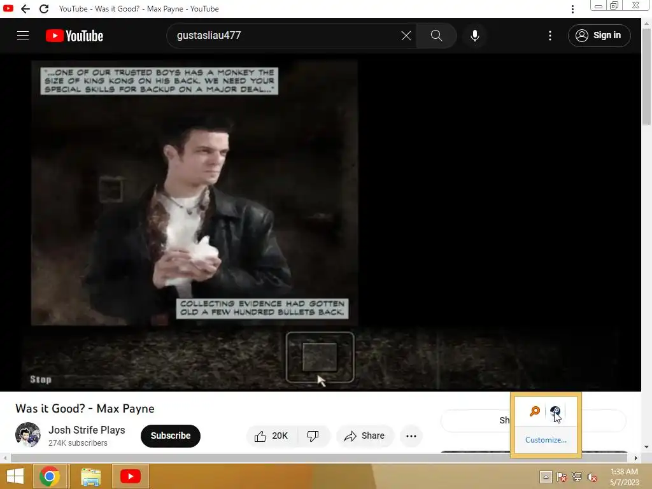Start voice search with microphone icon
This screenshot has height=489, width=652.
[x=475, y=36]
